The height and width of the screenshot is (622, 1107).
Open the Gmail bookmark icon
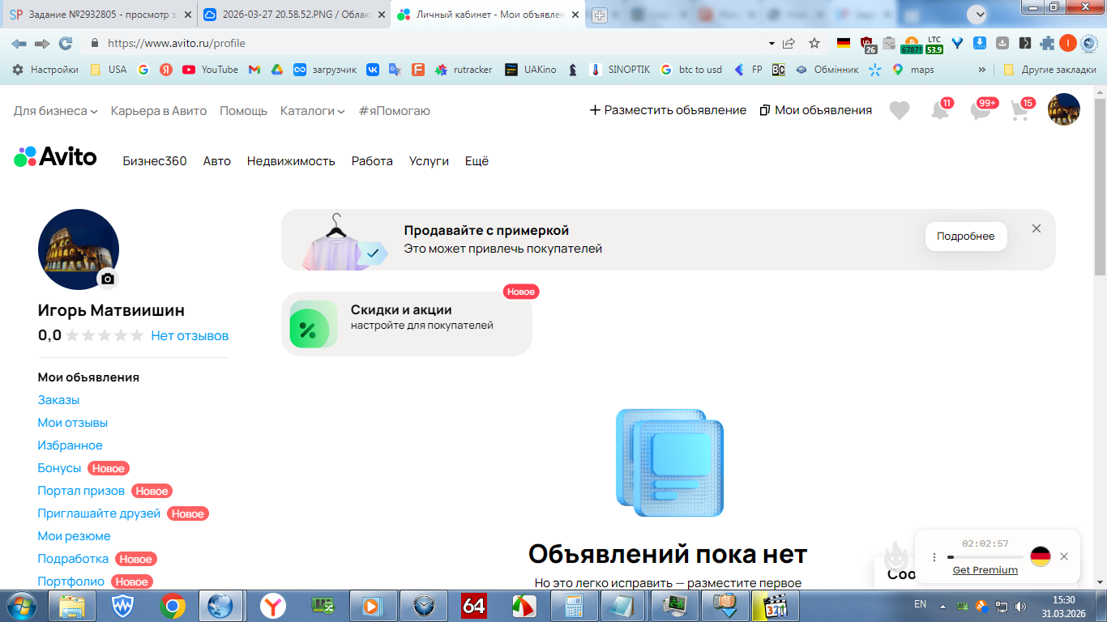pos(254,70)
